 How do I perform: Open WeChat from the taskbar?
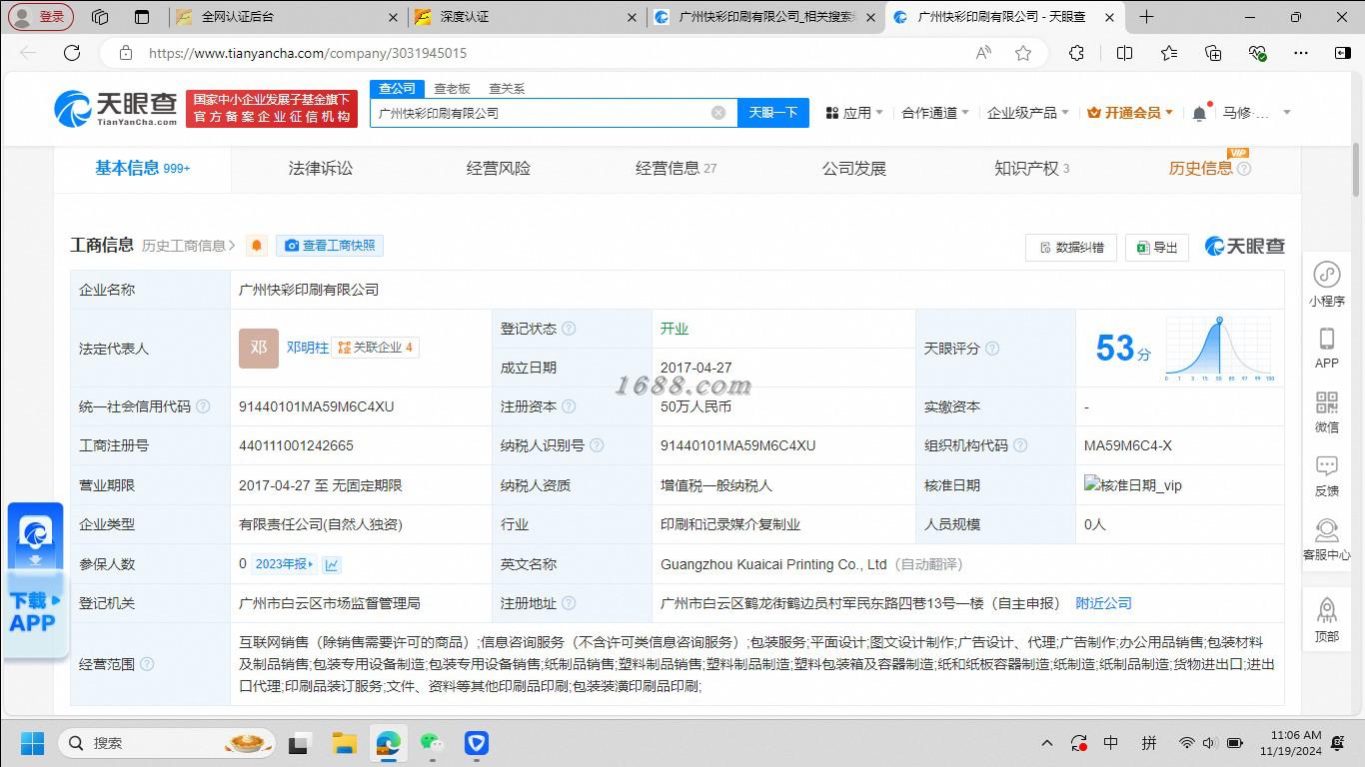click(432, 743)
